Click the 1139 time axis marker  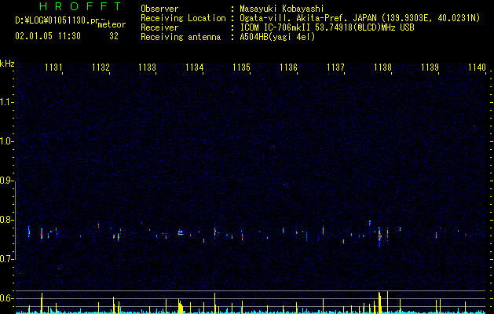[430, 67]
